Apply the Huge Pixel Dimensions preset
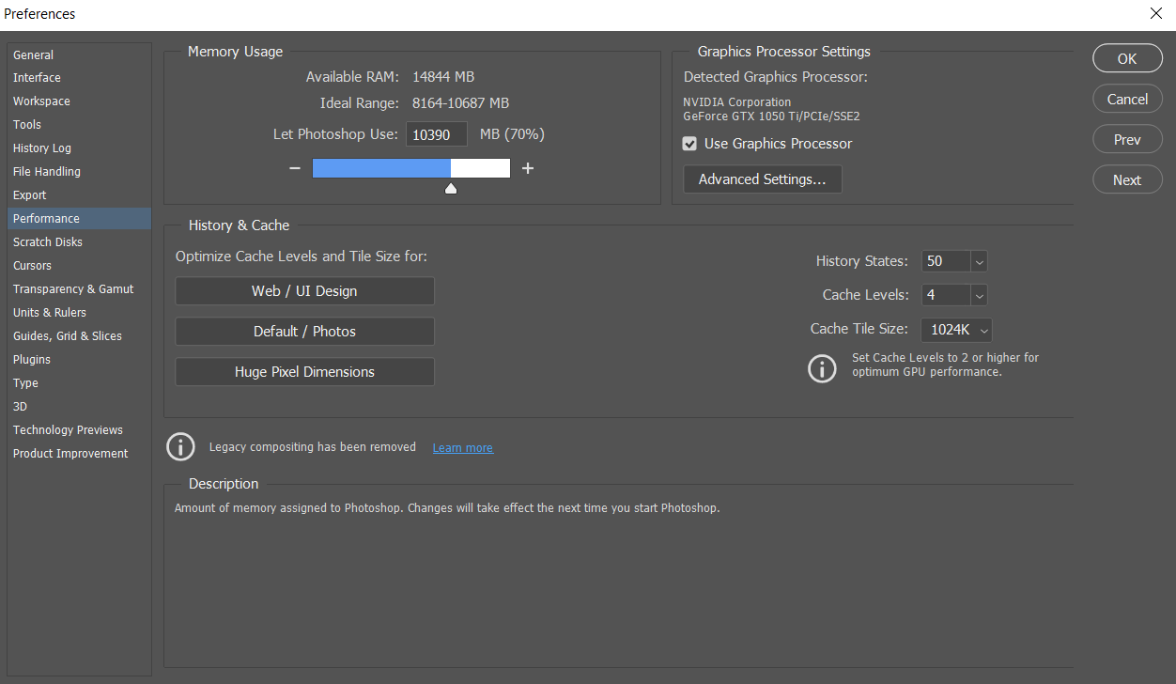The height and width of the screenshot is (684, 1176). pyautogui.click(x=304, y=371)
